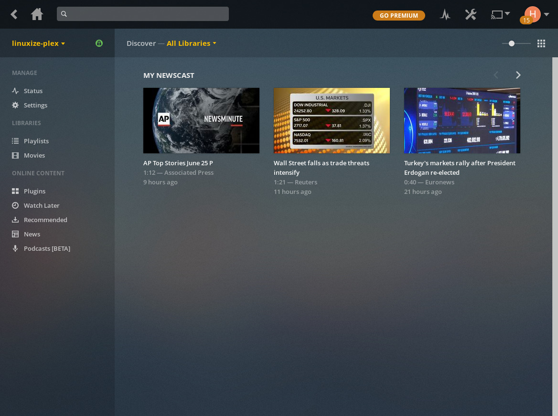Click the Movies film icon

(x=15, y=155)
